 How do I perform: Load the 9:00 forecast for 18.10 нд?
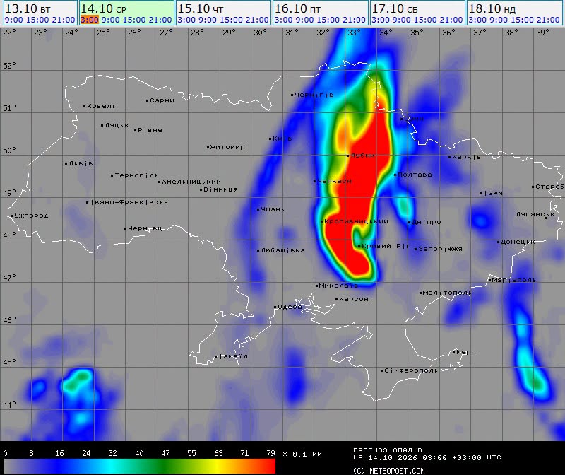[499, 20]
